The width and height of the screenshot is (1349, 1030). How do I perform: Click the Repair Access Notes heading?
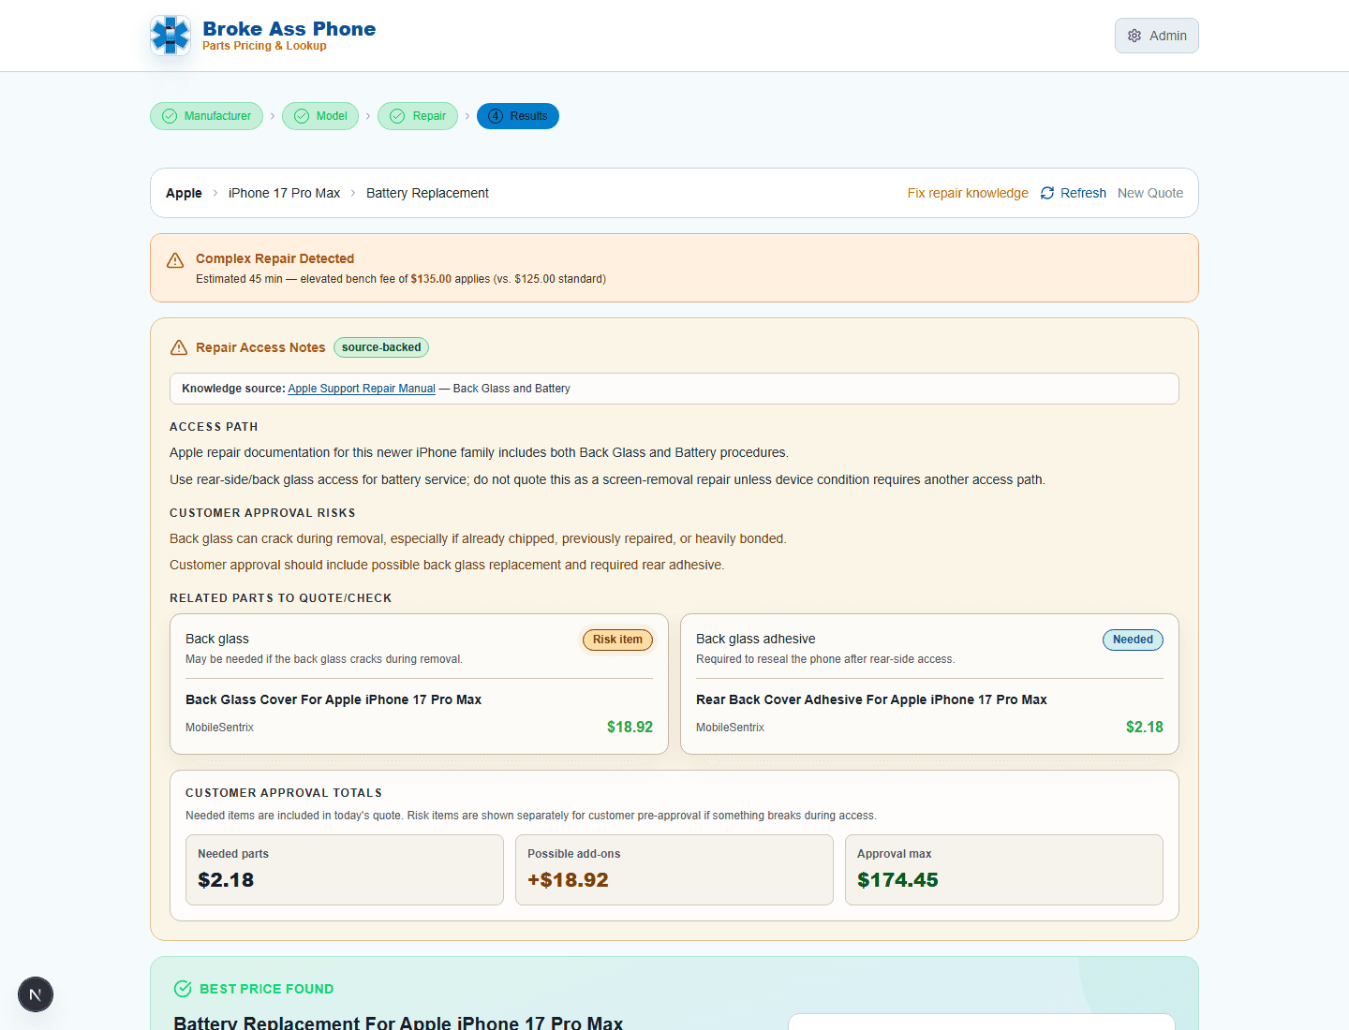[260, 347]
